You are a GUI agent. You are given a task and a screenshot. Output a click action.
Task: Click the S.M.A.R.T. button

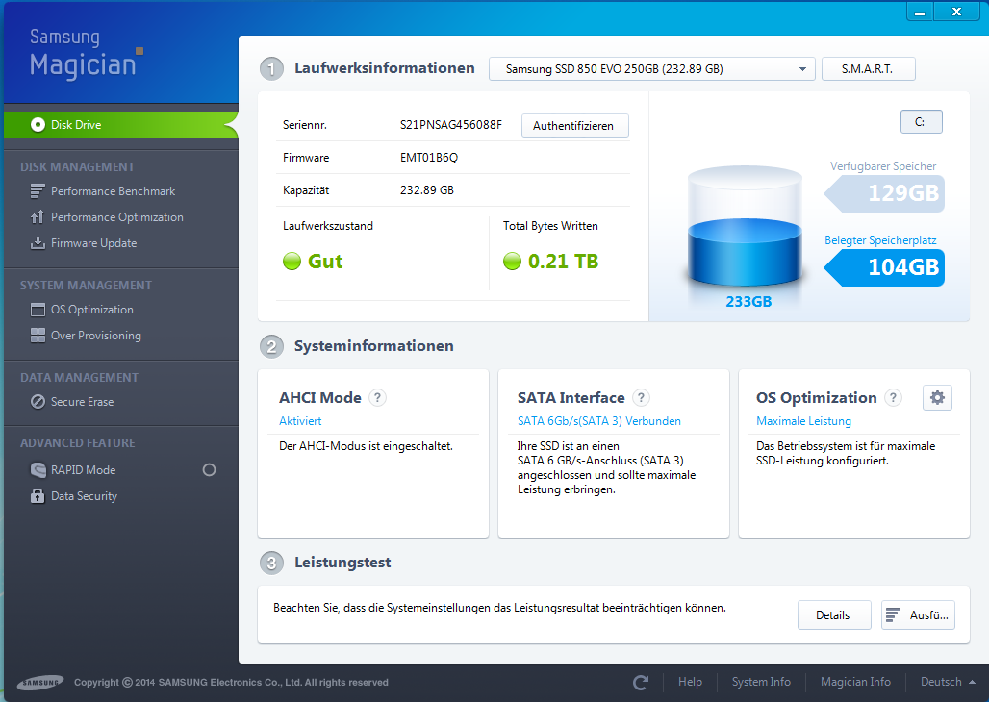868,68
